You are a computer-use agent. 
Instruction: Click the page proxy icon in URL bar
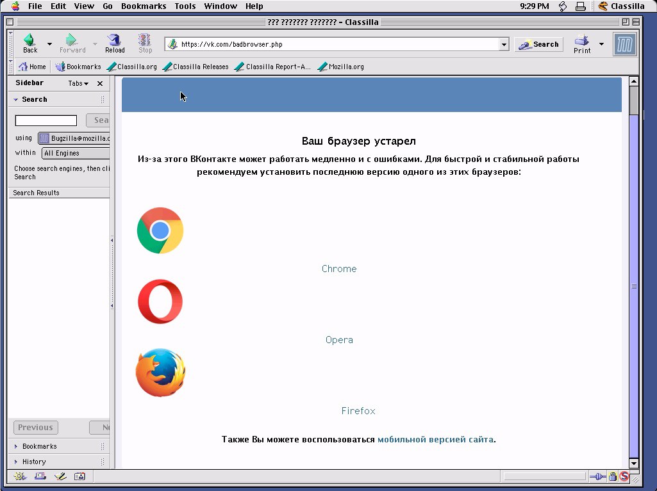[172, 44]
